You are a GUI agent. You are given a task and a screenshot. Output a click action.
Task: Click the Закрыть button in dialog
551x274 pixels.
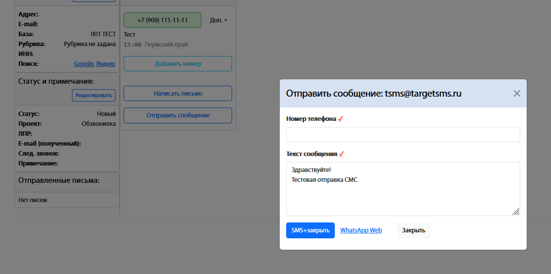pyautogui.click(x=414, y=230)
